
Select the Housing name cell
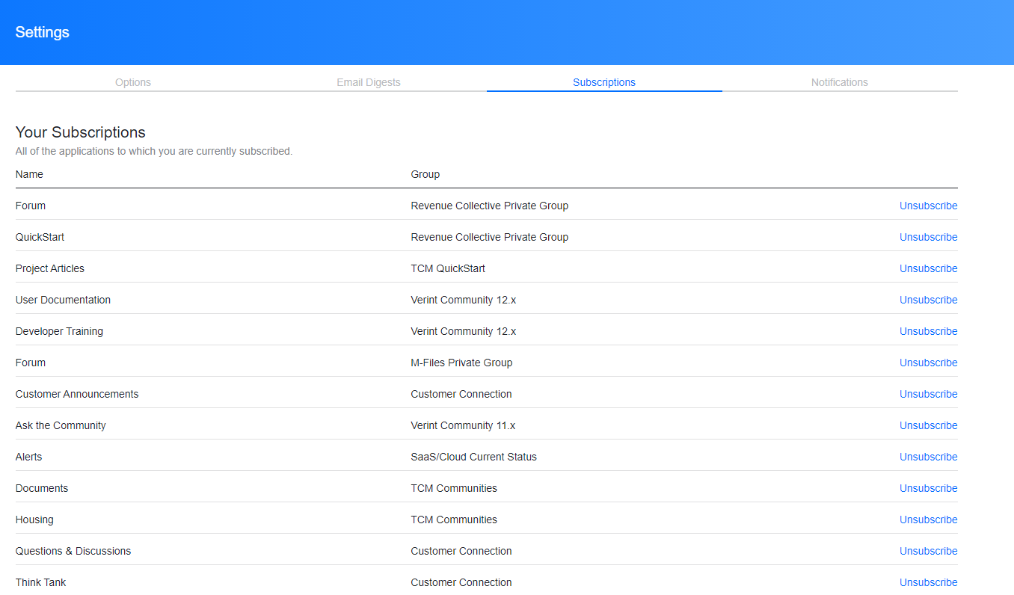tap(34, 520)
